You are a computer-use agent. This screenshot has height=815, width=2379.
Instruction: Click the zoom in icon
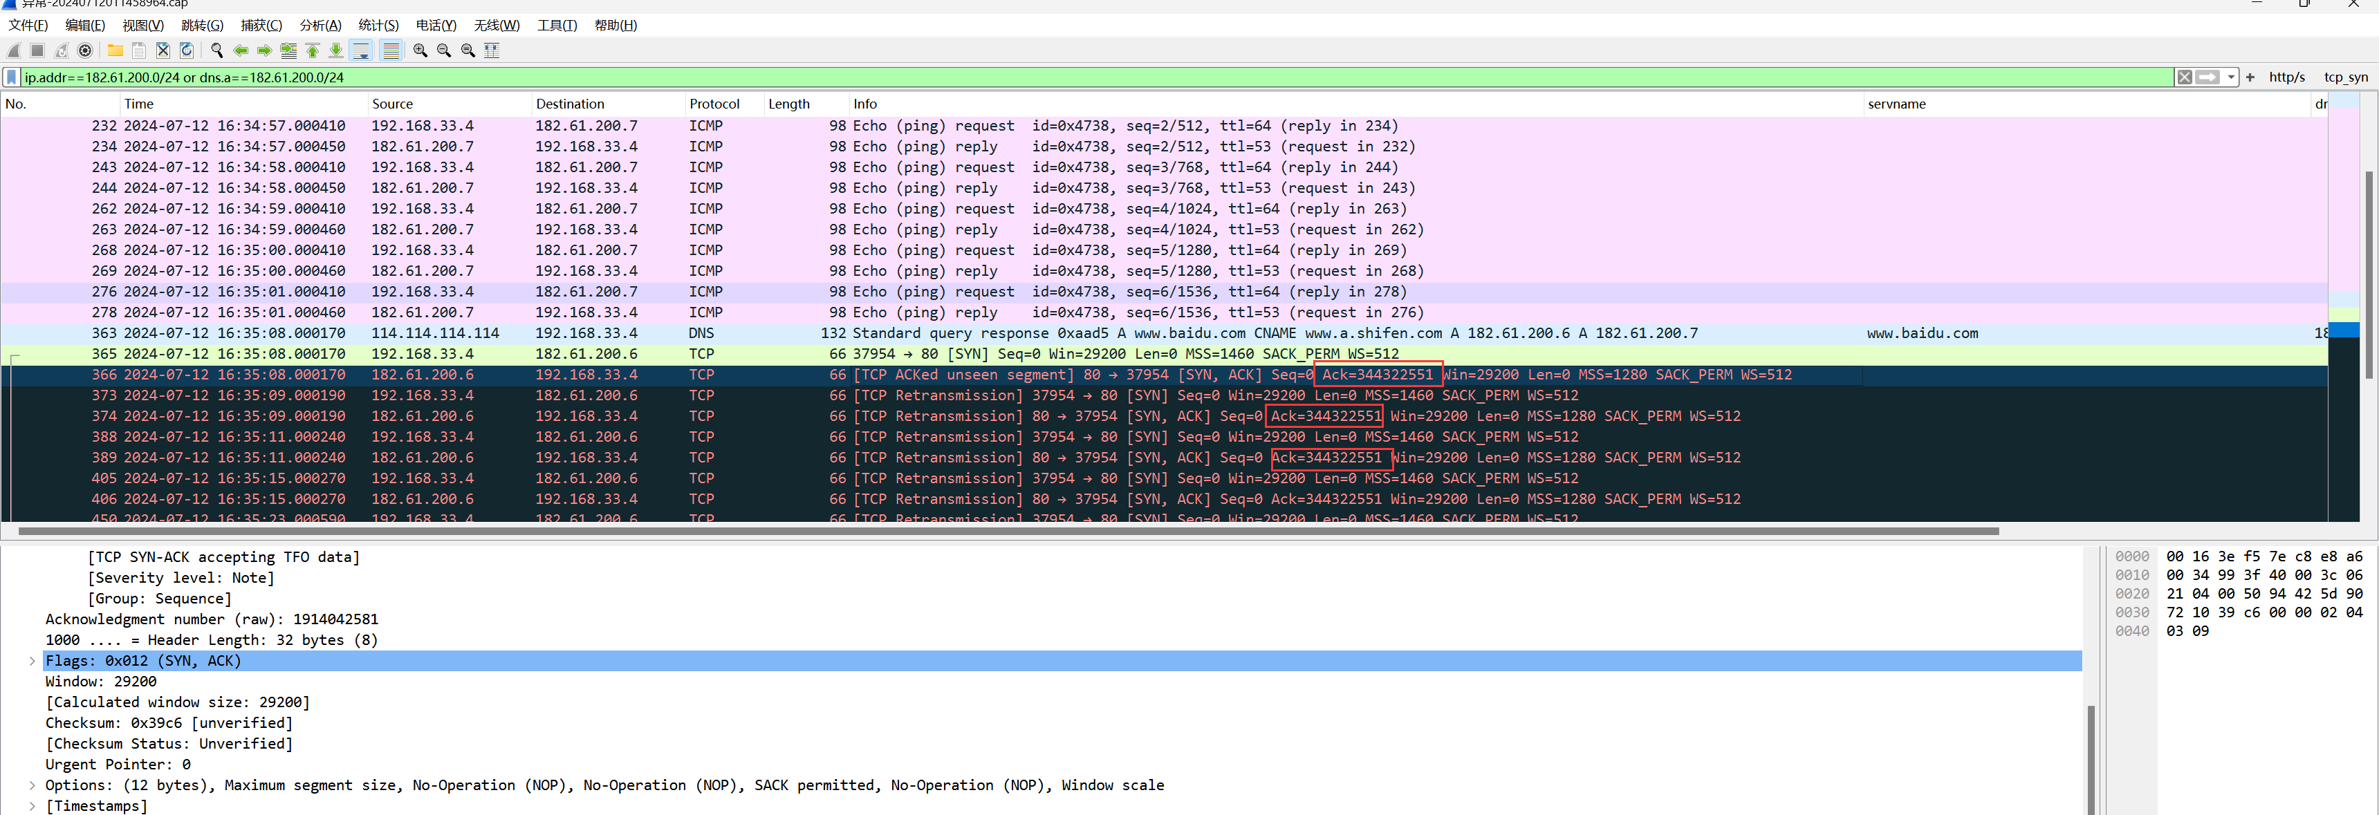(420, 50)
